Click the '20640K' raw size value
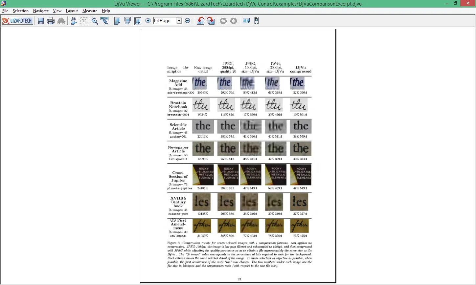 [202, 93]
